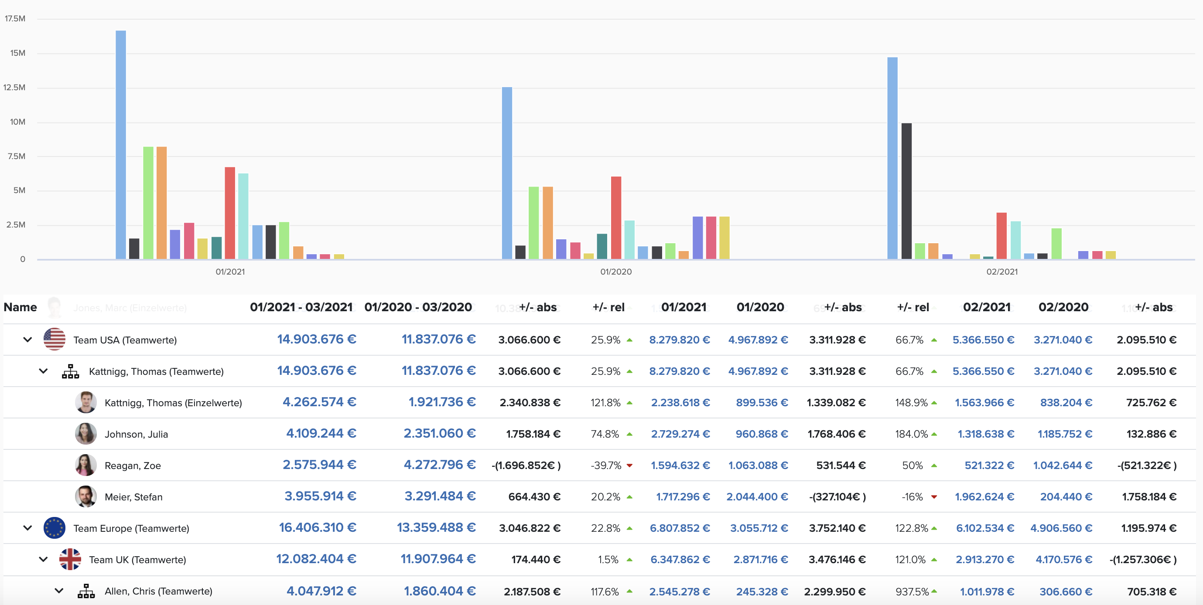Collapse the Team Europe row

(27, 528)
